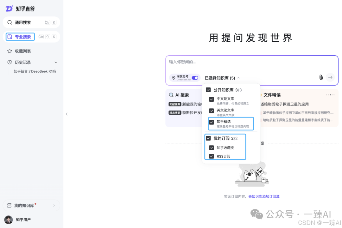The width and height of the screenshot is (342, 228).
Task: Open the 文件精读 card title
Action: 272,95
